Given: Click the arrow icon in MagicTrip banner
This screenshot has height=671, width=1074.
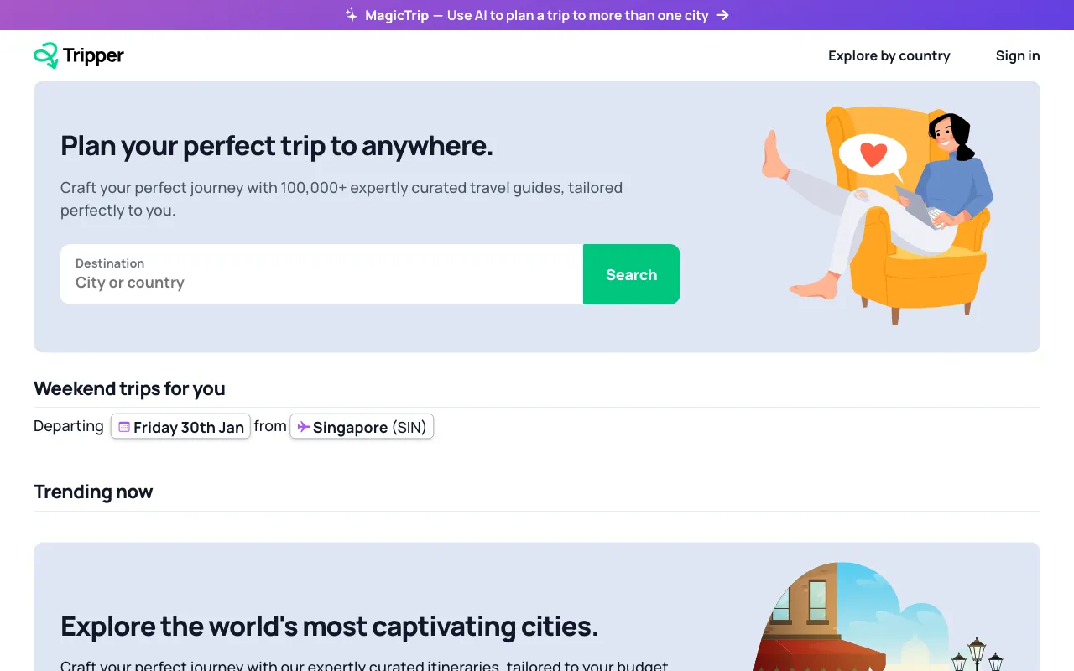Looking at the screenshot, I should (722, 15).
